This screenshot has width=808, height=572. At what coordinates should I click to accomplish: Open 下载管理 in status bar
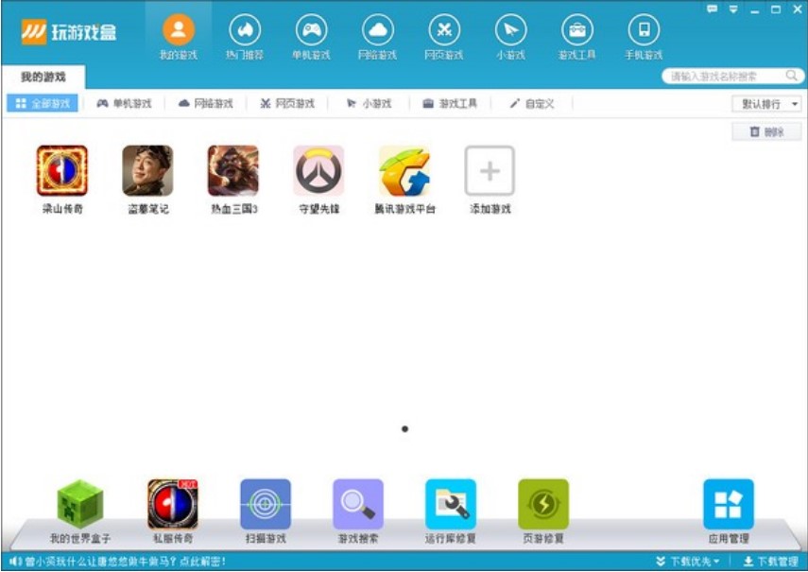tap(770, 562)
